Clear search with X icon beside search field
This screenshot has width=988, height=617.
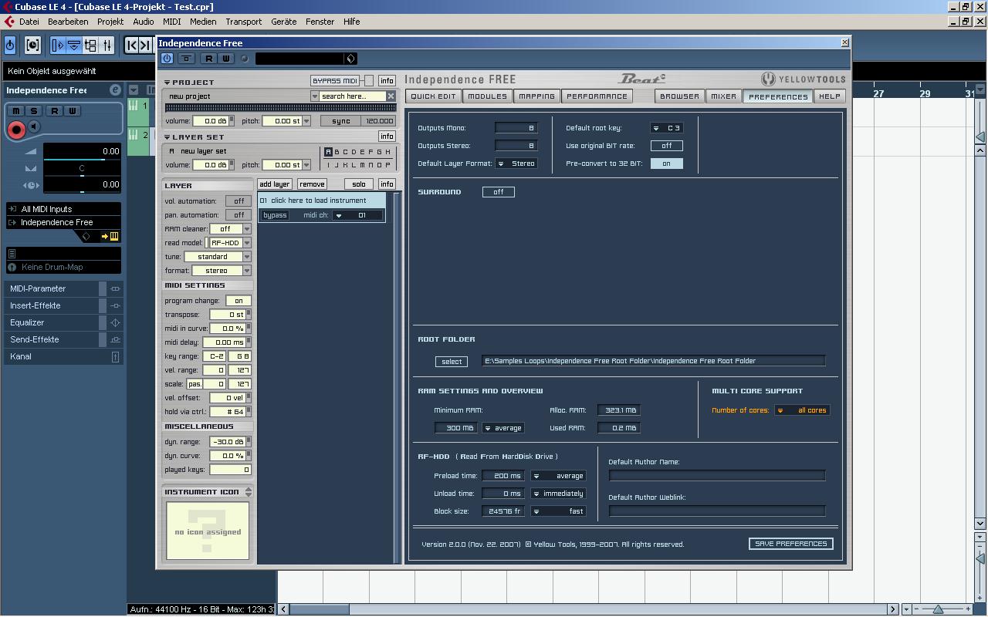[391, 96]
